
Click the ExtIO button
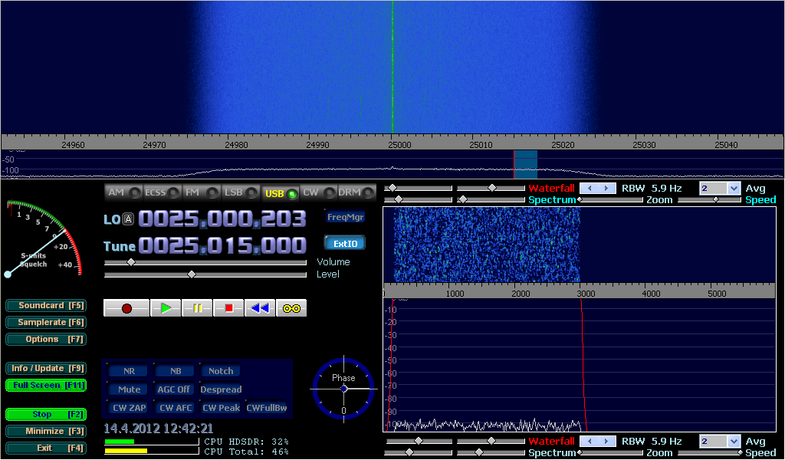click(x=345, y=244)
